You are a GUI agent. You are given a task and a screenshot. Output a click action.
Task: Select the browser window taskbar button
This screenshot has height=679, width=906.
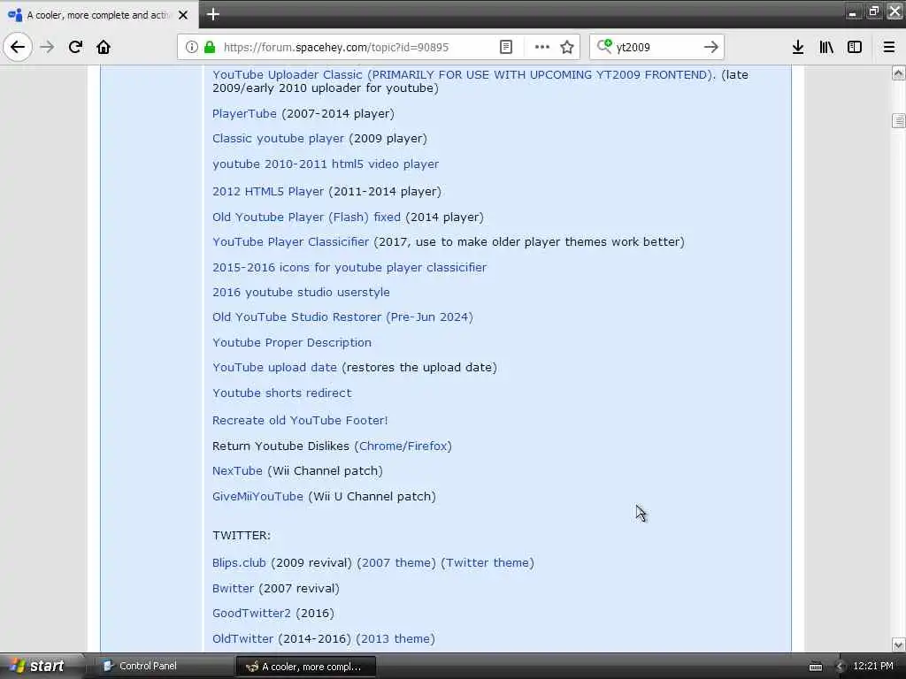[x=305, y=667]
